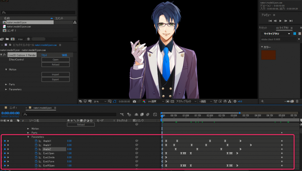This screenshot has width=302, height=171.
Task: Toggle the shy layers icon in timeline
Action: pos(136,115)
